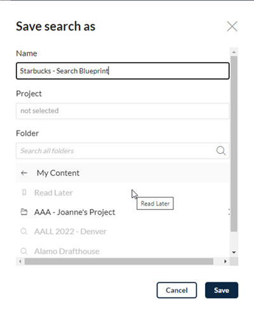Click the vertical scrollbar down arrow
Screen dimensions: 254x314
click(x=234, y=252)
